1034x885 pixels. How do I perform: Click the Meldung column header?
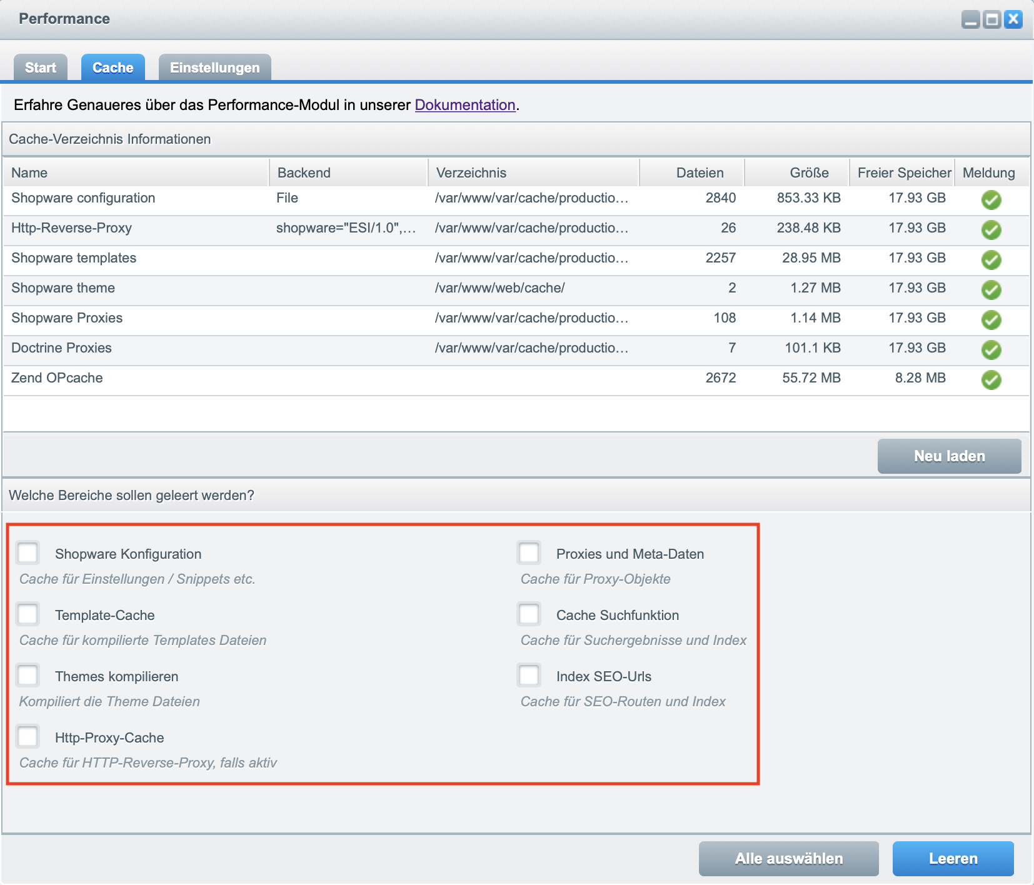coord(991,172)
